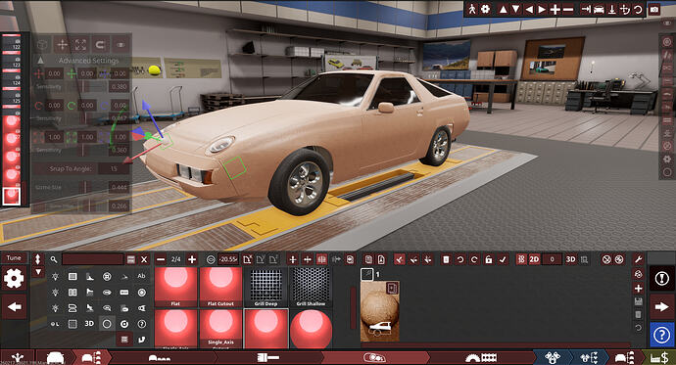Switch to 3D fixture mode

coord(570,259)
